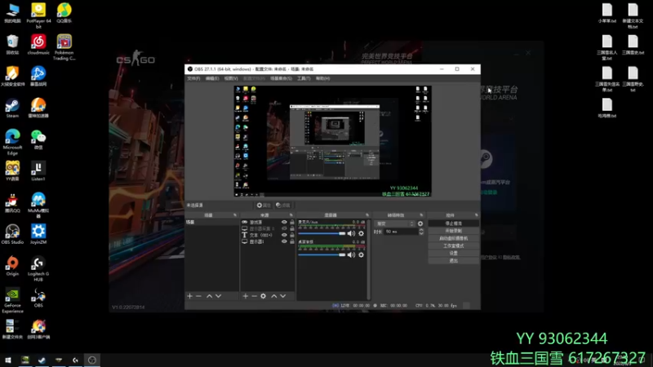Image resolution: width=653 pixels, height=367 pixels.
Task: Remove selected source with minus icon
Action: pos(254,296)
